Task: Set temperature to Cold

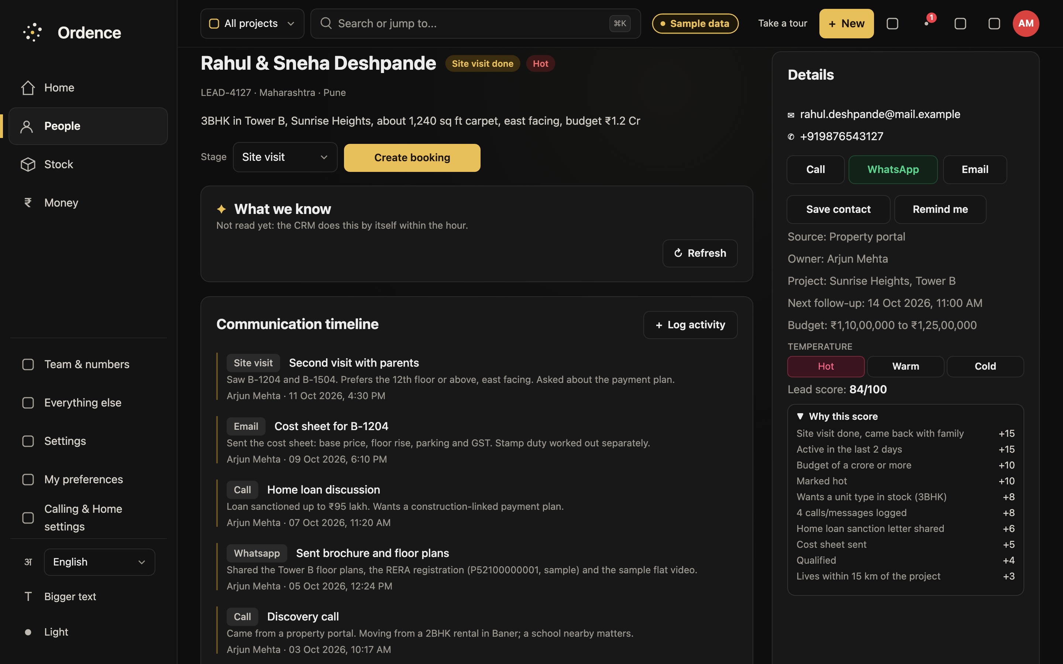Action: [985, 366]
